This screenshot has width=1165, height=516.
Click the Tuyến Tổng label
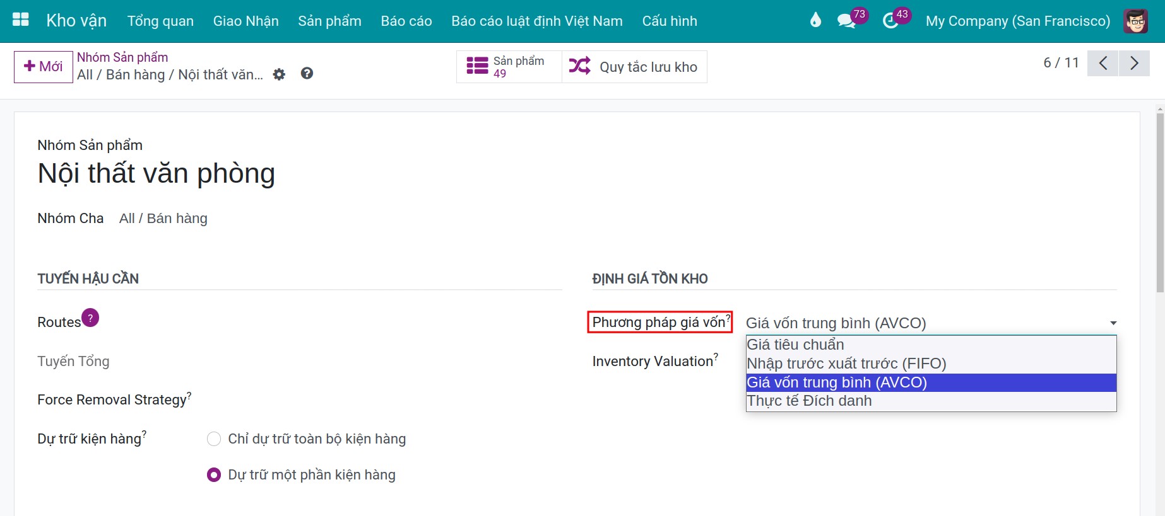point(73,362)
